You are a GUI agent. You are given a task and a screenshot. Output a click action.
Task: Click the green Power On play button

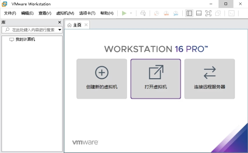(x=124, y=13)
